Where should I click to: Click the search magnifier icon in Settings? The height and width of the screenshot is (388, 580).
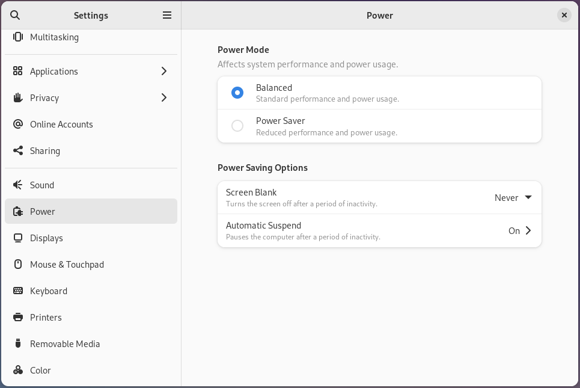[x=16, y=16]
